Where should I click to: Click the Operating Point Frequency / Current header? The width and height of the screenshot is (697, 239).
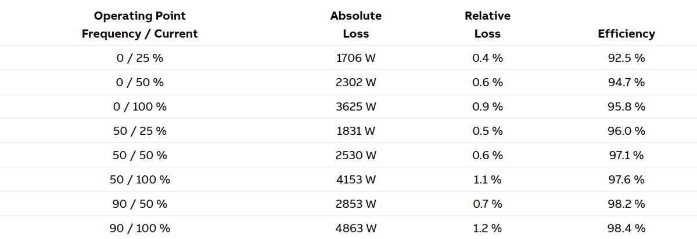coord(139,25)
